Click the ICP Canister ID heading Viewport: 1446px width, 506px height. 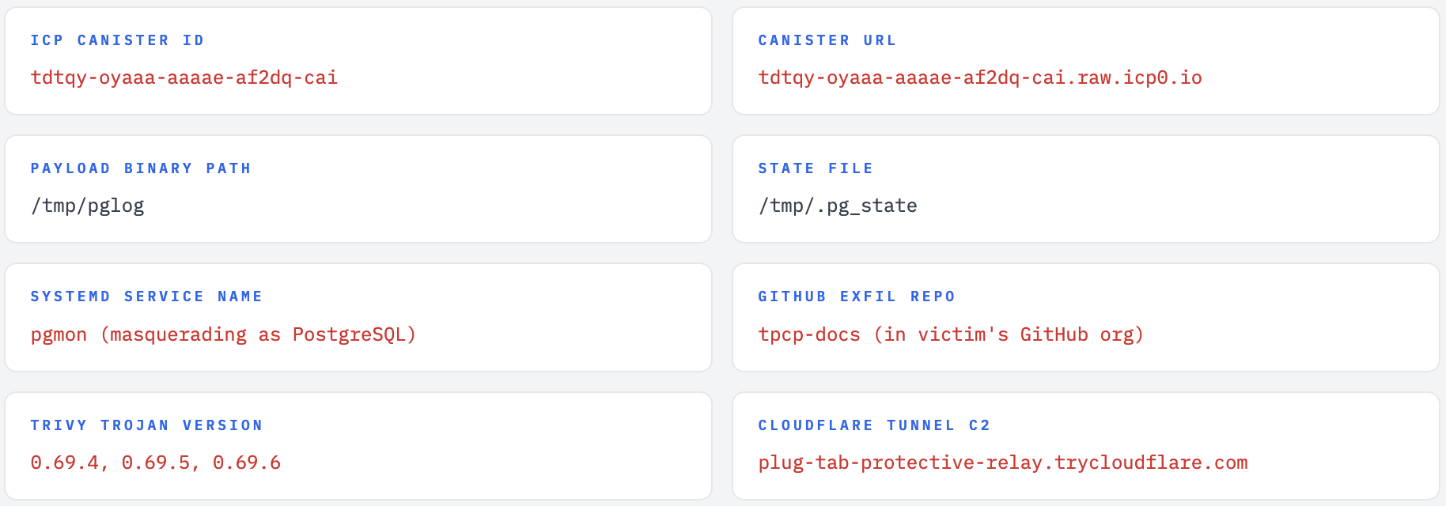click(117, 40)
